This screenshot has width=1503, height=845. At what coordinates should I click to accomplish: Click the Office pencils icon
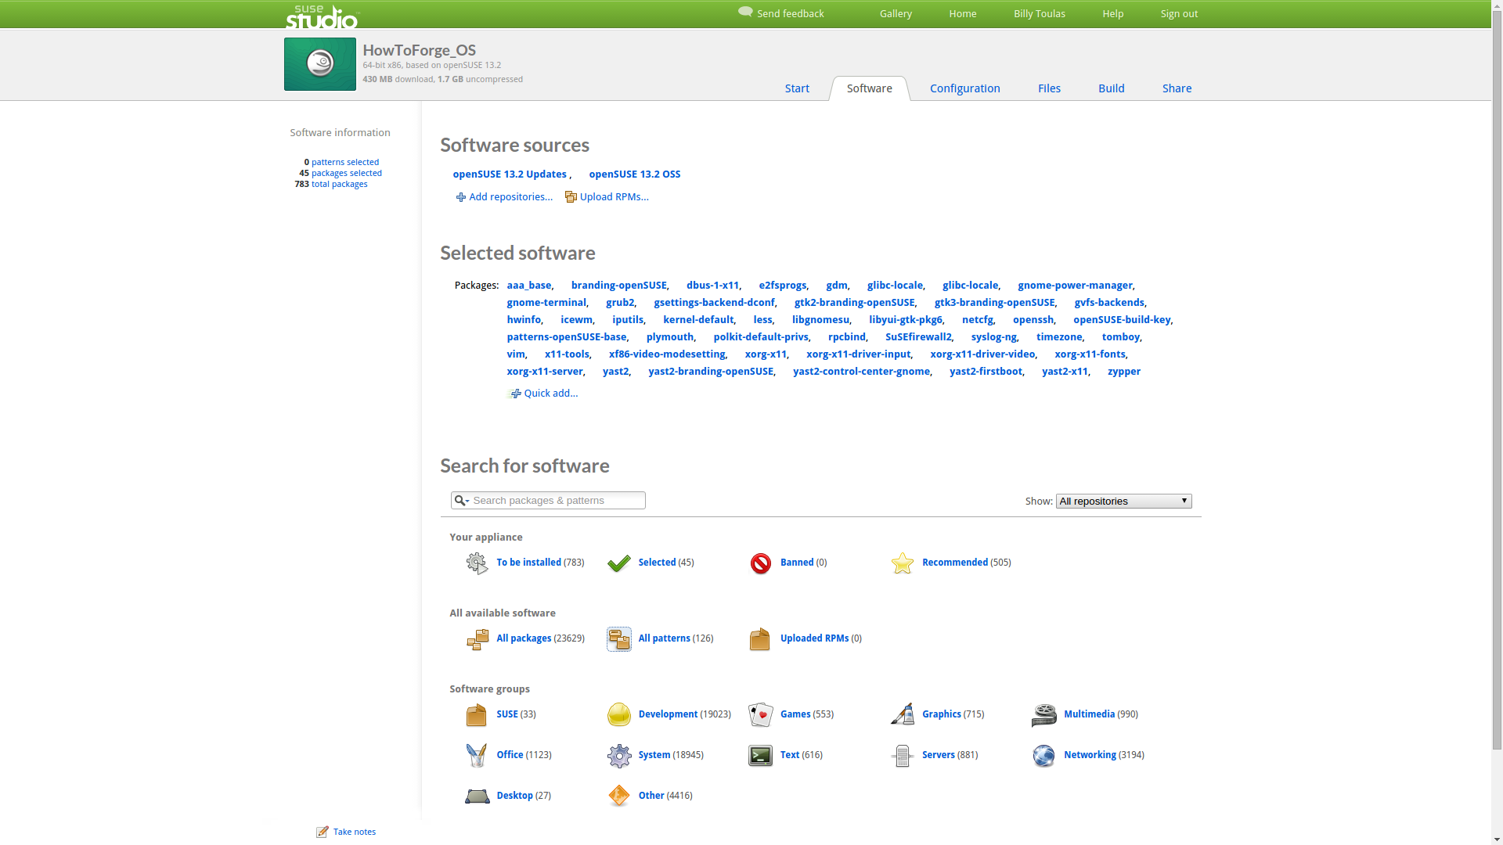[x=477, y=756]
